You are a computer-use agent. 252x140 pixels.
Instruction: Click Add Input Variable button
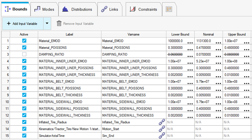[x=23, y=23]
